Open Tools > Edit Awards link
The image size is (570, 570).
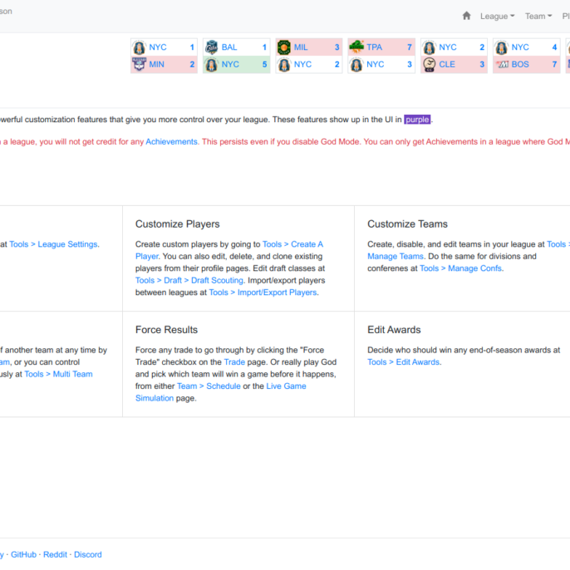pyautogui.click(x=404, y=362)
